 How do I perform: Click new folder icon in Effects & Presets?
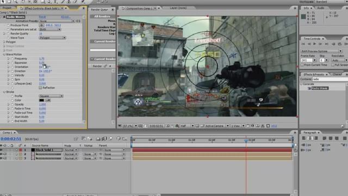pos(342,126)
